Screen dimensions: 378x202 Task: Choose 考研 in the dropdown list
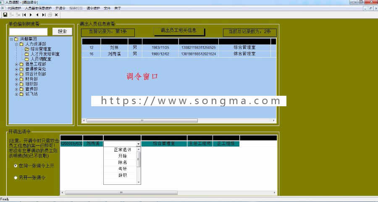click(123, 169)
